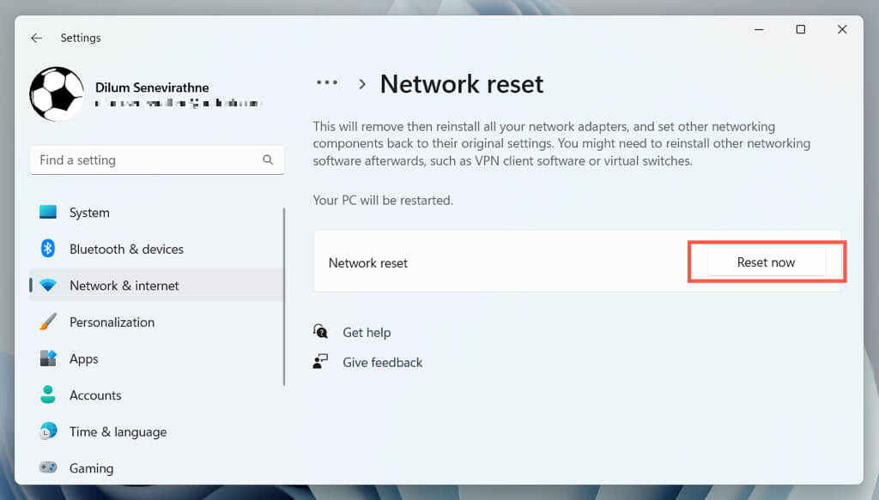Expand the breadcrumb ellipsis menu
This screenshot has width=879, height=500.
click(x=327, y=83)
